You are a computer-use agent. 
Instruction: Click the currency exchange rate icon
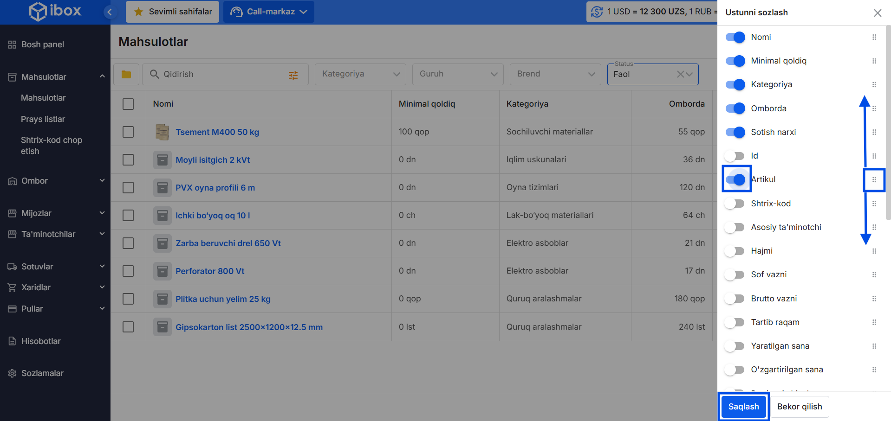[597, 12]
